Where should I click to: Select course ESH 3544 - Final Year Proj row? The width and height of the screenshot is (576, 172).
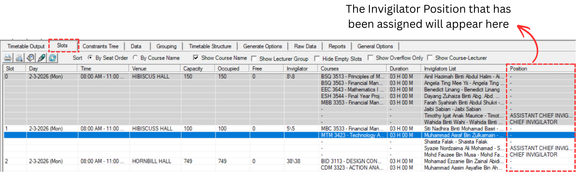[352, 96]
